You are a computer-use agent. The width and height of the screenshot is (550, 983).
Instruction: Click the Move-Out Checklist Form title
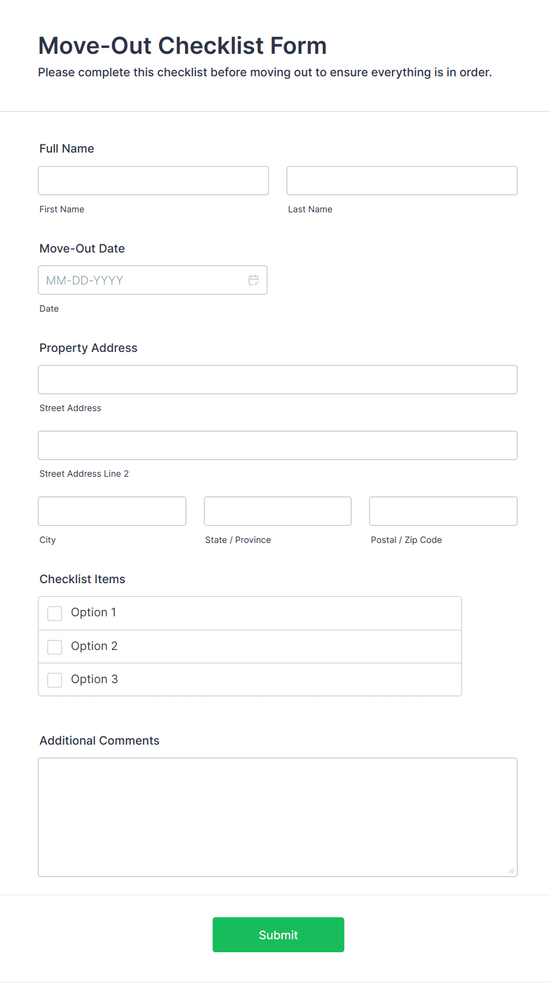point(183,46)
